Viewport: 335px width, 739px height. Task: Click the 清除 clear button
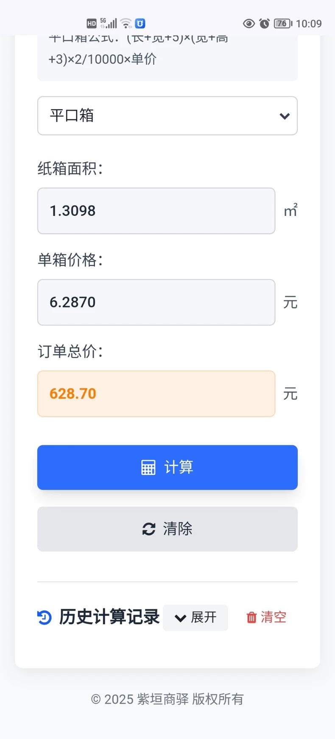click(167, 529)
